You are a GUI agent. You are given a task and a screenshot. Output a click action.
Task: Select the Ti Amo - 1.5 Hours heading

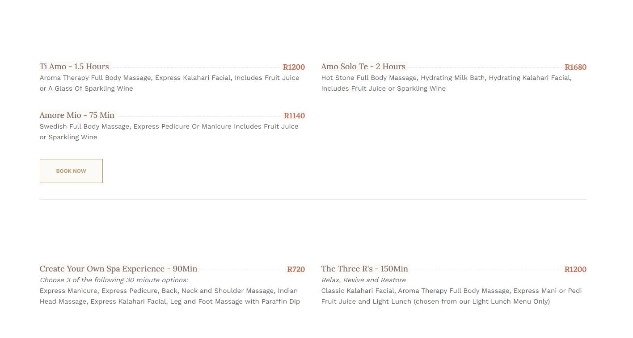pos(74,67)
